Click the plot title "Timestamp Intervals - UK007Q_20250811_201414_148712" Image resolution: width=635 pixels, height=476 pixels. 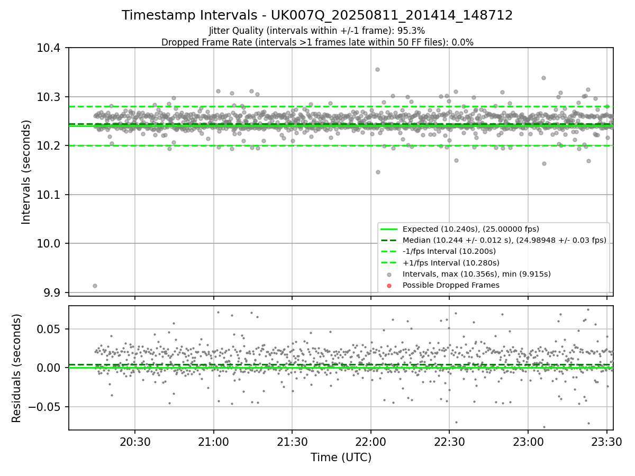point(317,15)
